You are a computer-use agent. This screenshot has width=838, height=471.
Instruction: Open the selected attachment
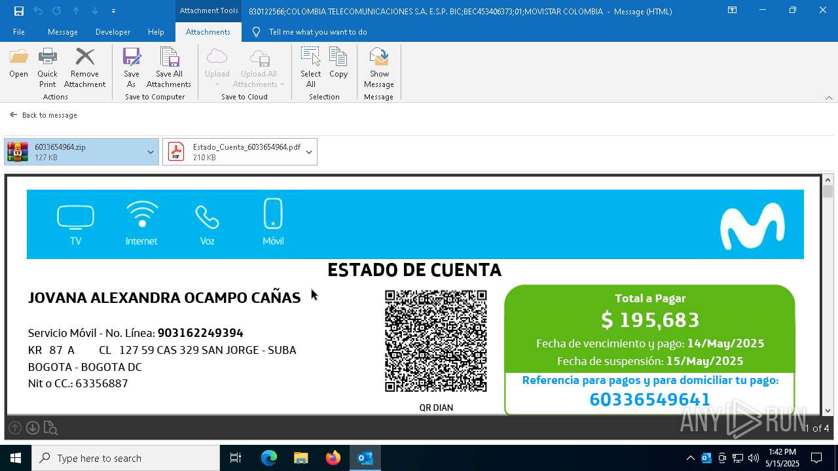tap(18, 63)
